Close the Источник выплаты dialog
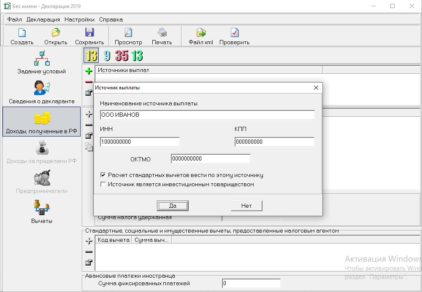Viewport: 422px width, 292px height. (316, 88)
